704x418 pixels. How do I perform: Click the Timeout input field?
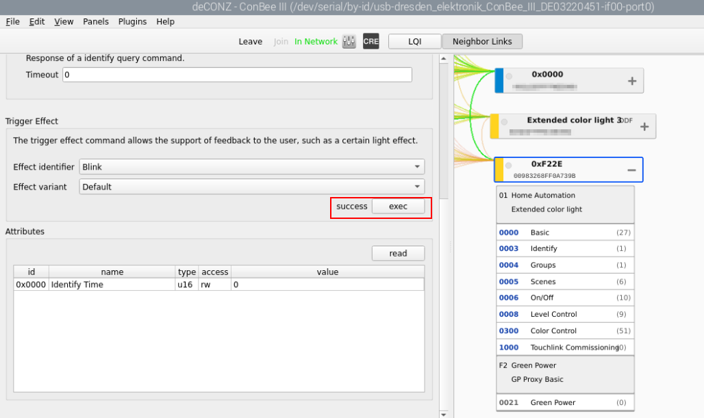[237, 75]
